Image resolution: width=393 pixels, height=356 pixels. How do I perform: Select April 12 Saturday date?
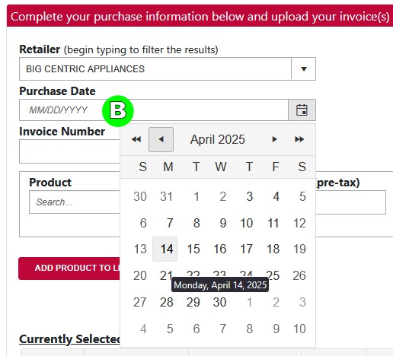tap(299, 223)
